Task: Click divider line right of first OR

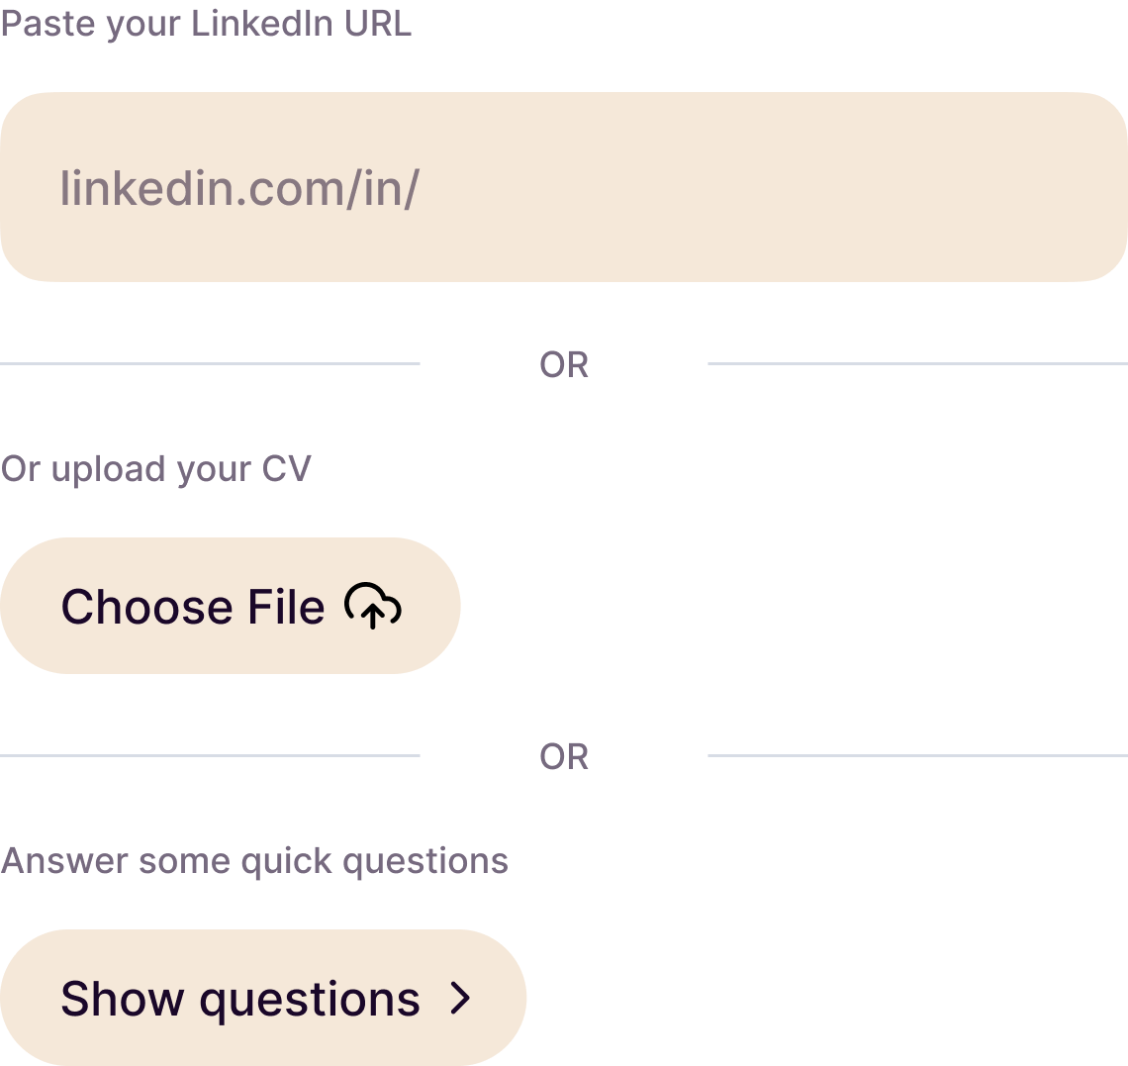Action: (x=918, y=364)
